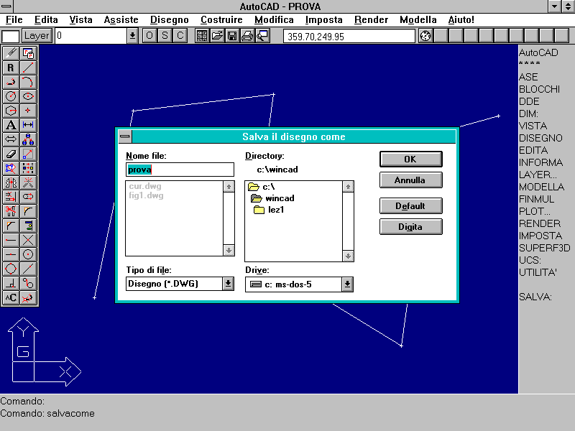The image size is (575, 431).
Task: Click the zoom window toolbar icon
Action: [262, 36]
